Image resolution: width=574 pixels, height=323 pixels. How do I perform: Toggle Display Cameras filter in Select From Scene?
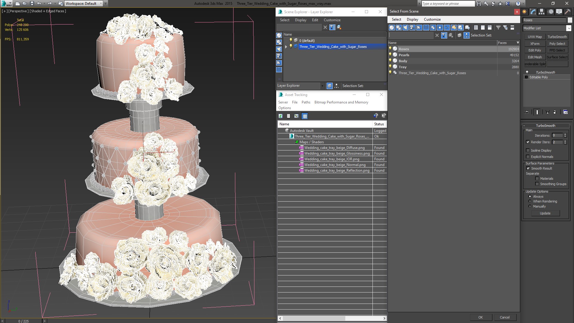tap(412, 28)
